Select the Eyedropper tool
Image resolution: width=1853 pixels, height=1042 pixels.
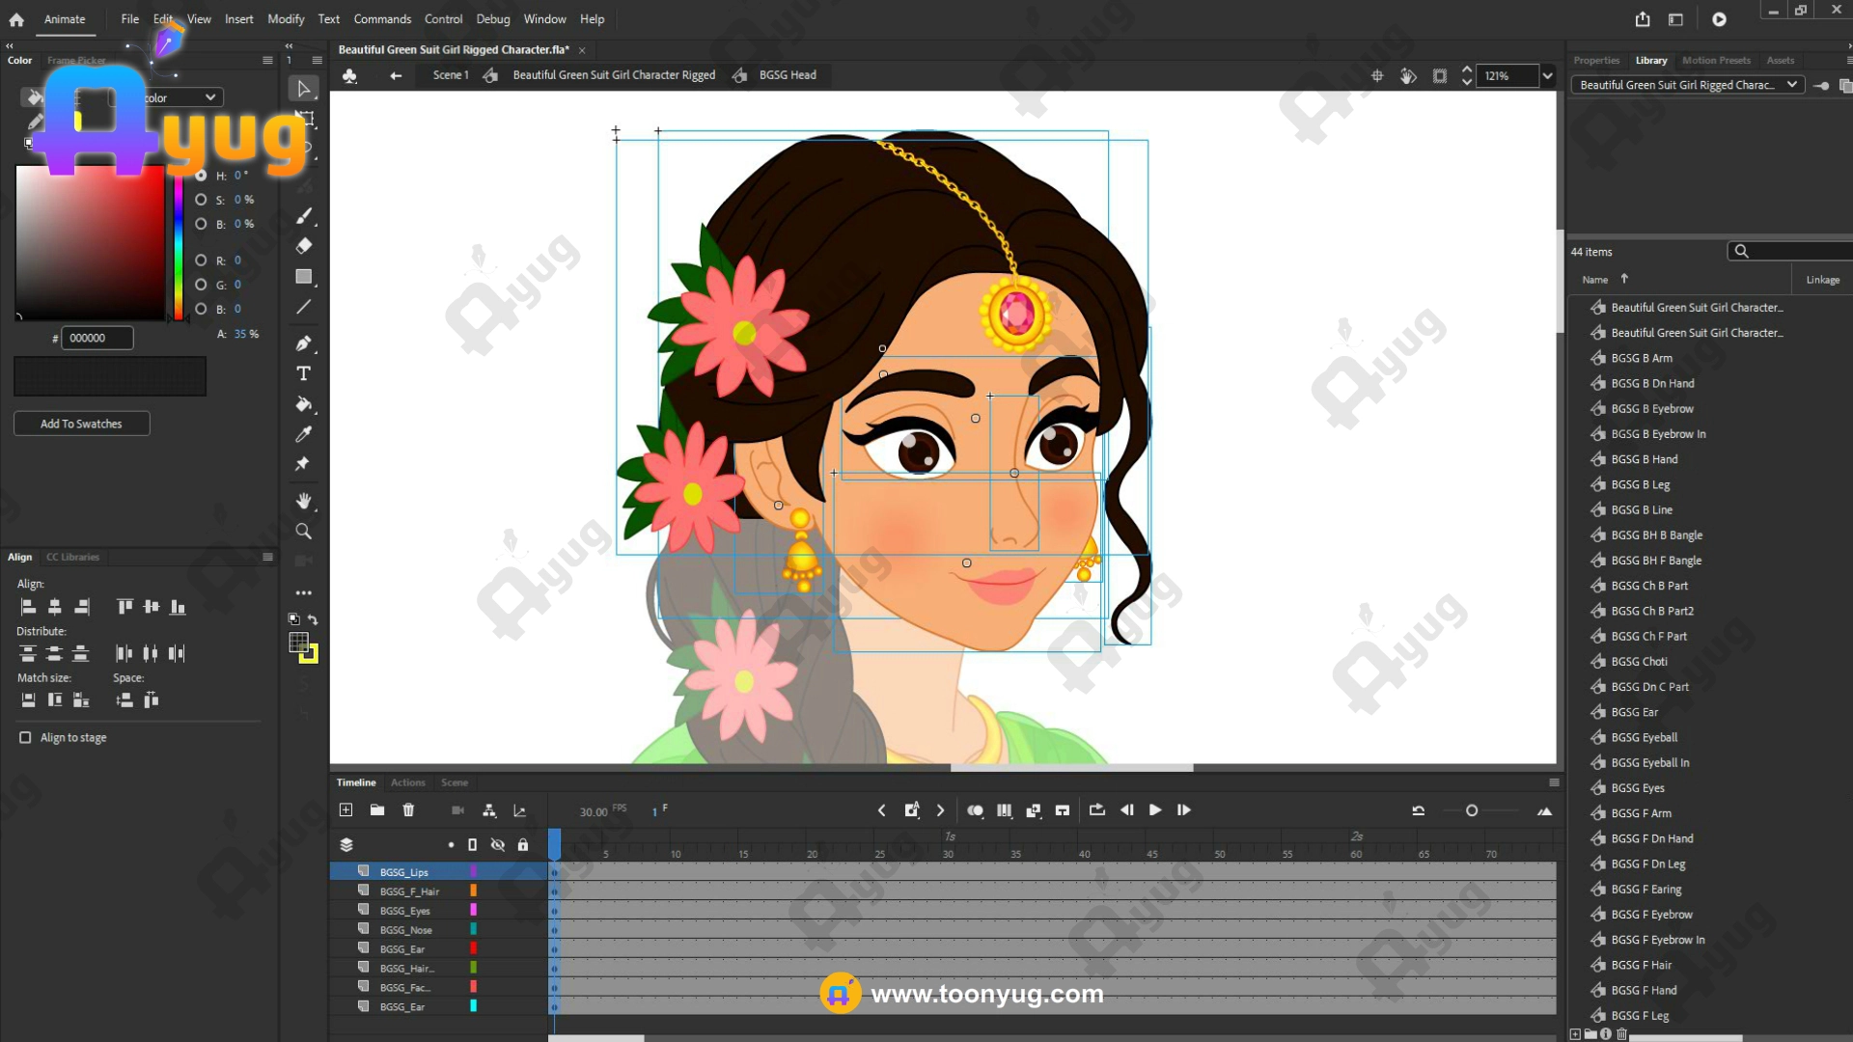click(303, 434)
